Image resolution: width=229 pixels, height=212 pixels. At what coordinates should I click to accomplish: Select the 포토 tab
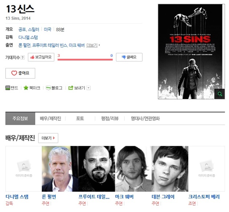tap(80, 119)
